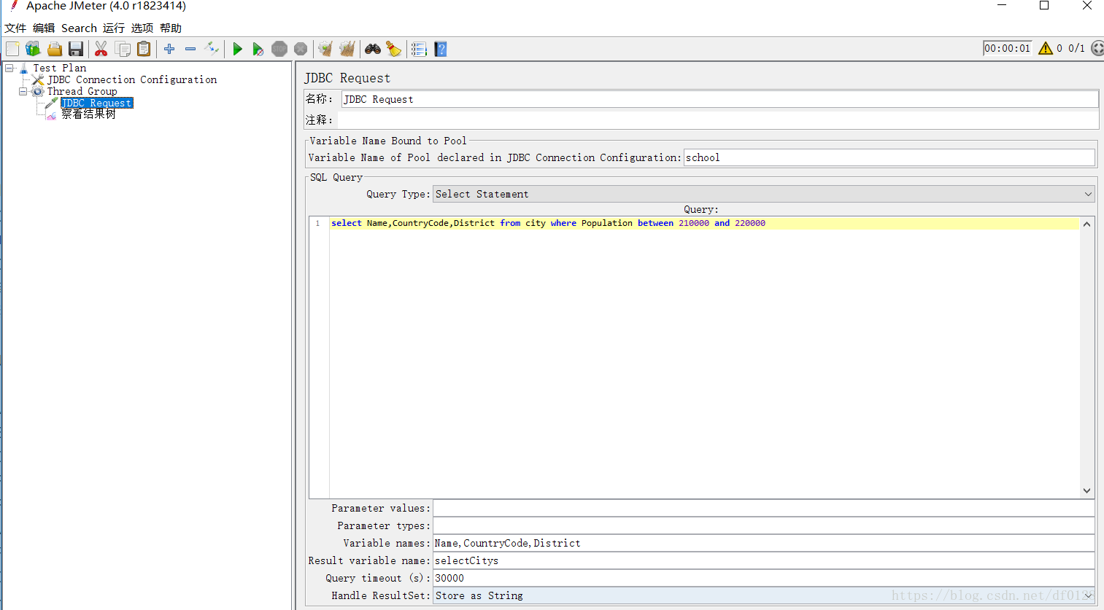Viewport: 1104px width, 610px height.
Task: Click the New test plan icon
Action: point(12,49)
